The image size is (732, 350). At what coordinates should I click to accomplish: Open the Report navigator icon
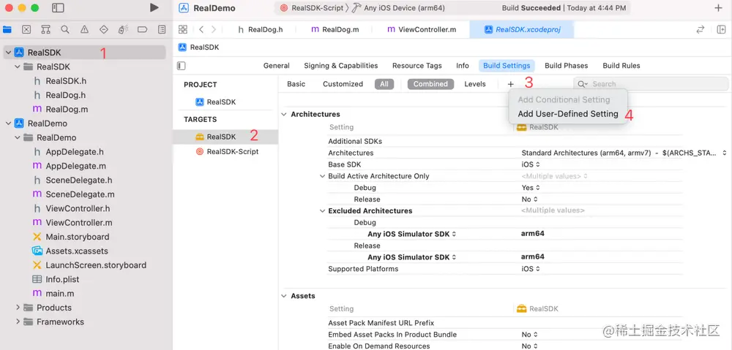click(162, 30)
